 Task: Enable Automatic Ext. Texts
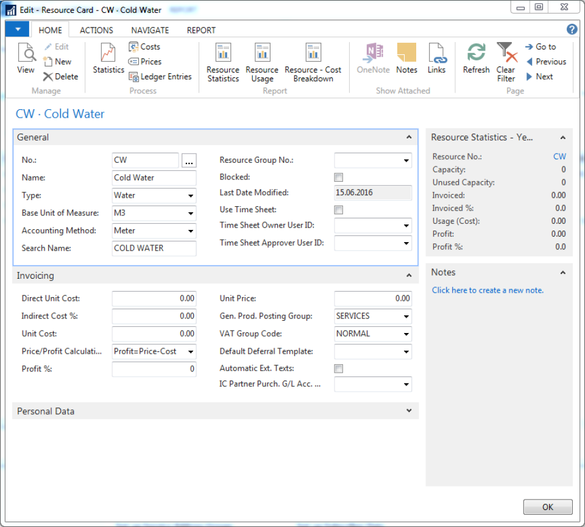pos(338,368)
